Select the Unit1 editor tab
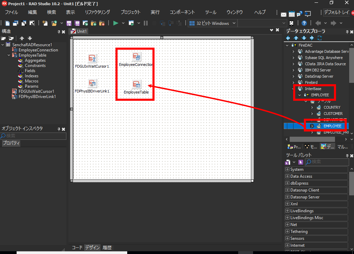Viewport: 354px width, 254px height. coord(79,31)
